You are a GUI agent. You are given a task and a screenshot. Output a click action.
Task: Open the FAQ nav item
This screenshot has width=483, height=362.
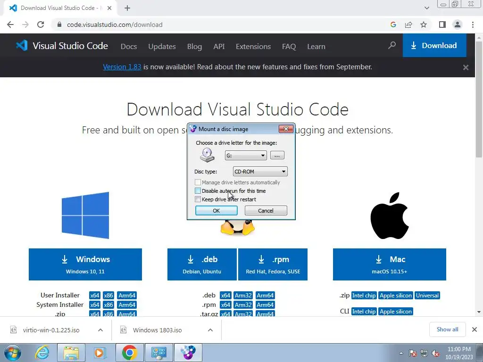(x=289, y=47)
